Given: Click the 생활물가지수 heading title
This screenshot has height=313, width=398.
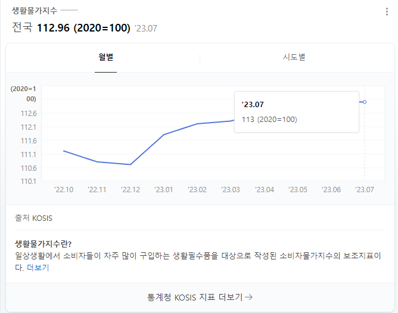Looking at the screenshot, I should 35,10.
